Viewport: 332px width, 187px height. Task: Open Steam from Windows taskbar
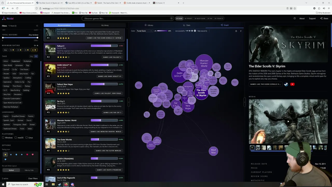coord(59,184)
